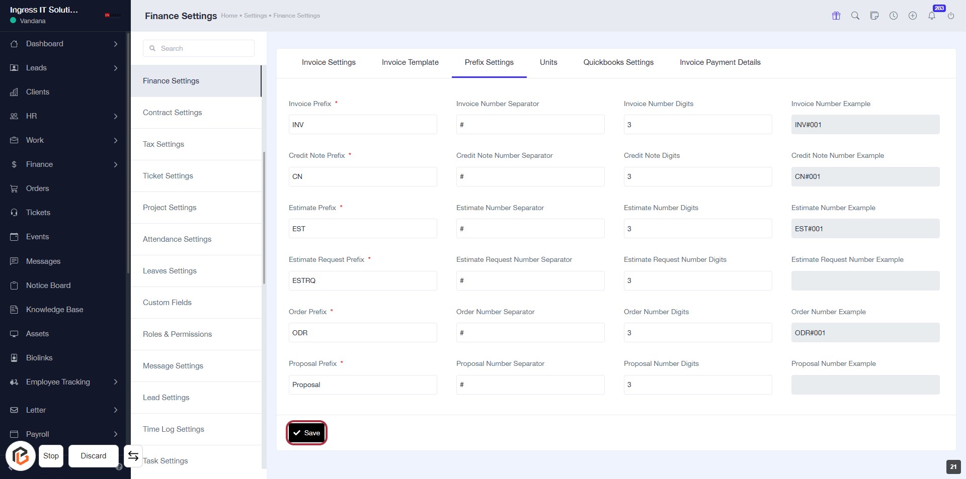Viewport: 966px width, 479px height.
Task: Click the Save button
Action: point(306,433)
